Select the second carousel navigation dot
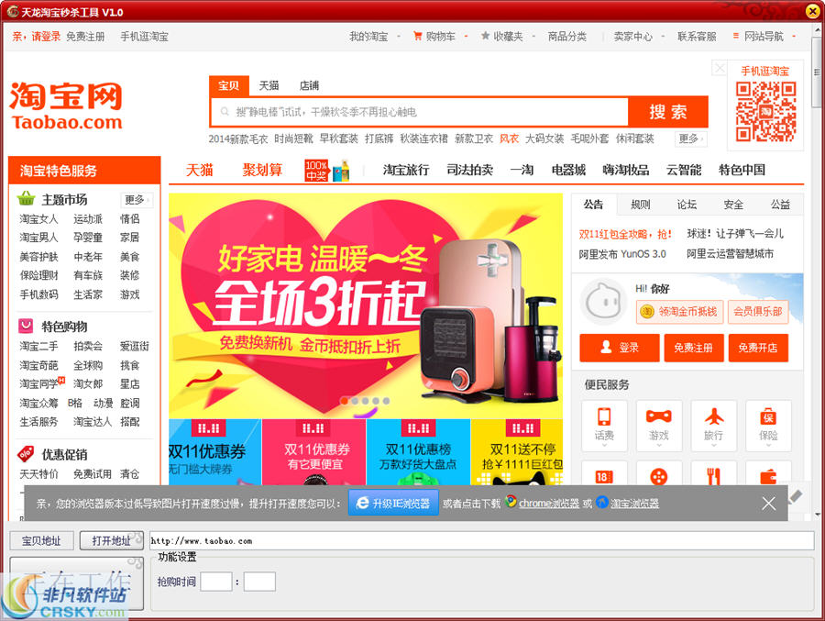 [354, 401]
